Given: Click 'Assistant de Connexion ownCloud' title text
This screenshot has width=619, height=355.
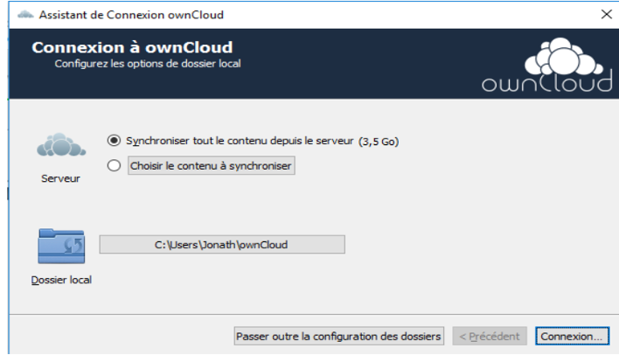Looking at the screenshot, I should pos(131,15).
